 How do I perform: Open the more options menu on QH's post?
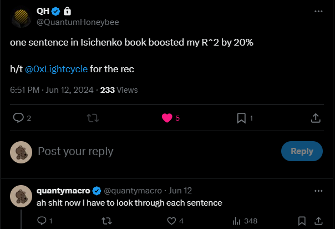tap(318, 11)
